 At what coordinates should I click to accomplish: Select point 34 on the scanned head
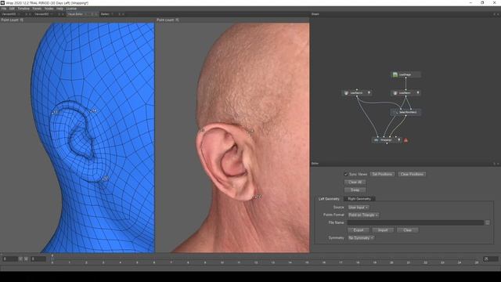[249, 131]
